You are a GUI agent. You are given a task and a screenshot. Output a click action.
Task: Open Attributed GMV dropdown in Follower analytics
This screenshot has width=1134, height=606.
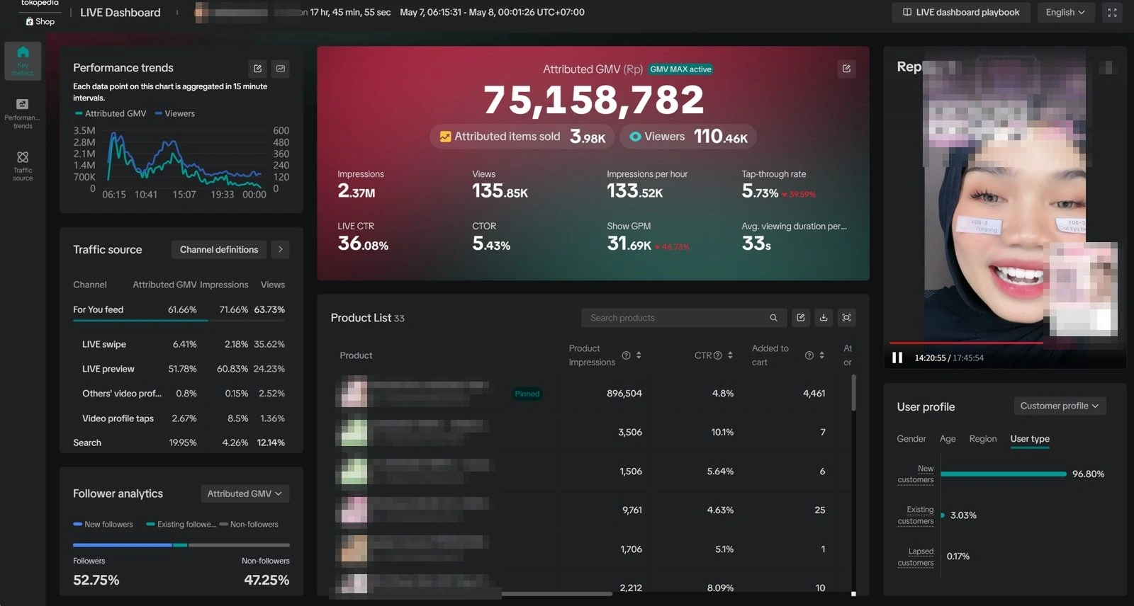[245, 493]
